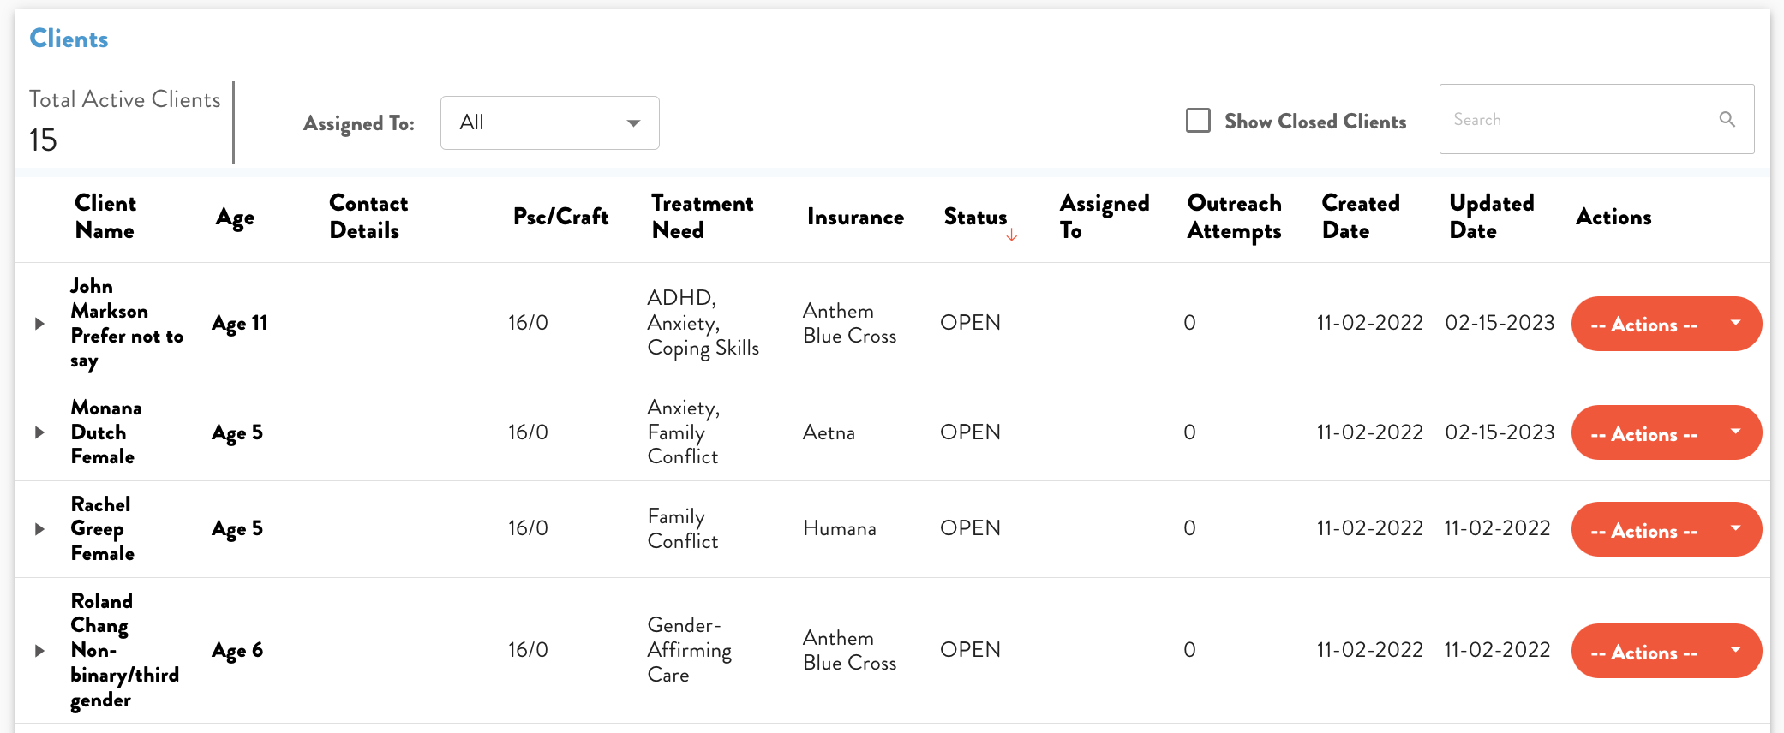Open Actions dropdown arrow for Rachel Greep
The width and height of the screenshot is (1784, 733).
tap(1735, 529)
